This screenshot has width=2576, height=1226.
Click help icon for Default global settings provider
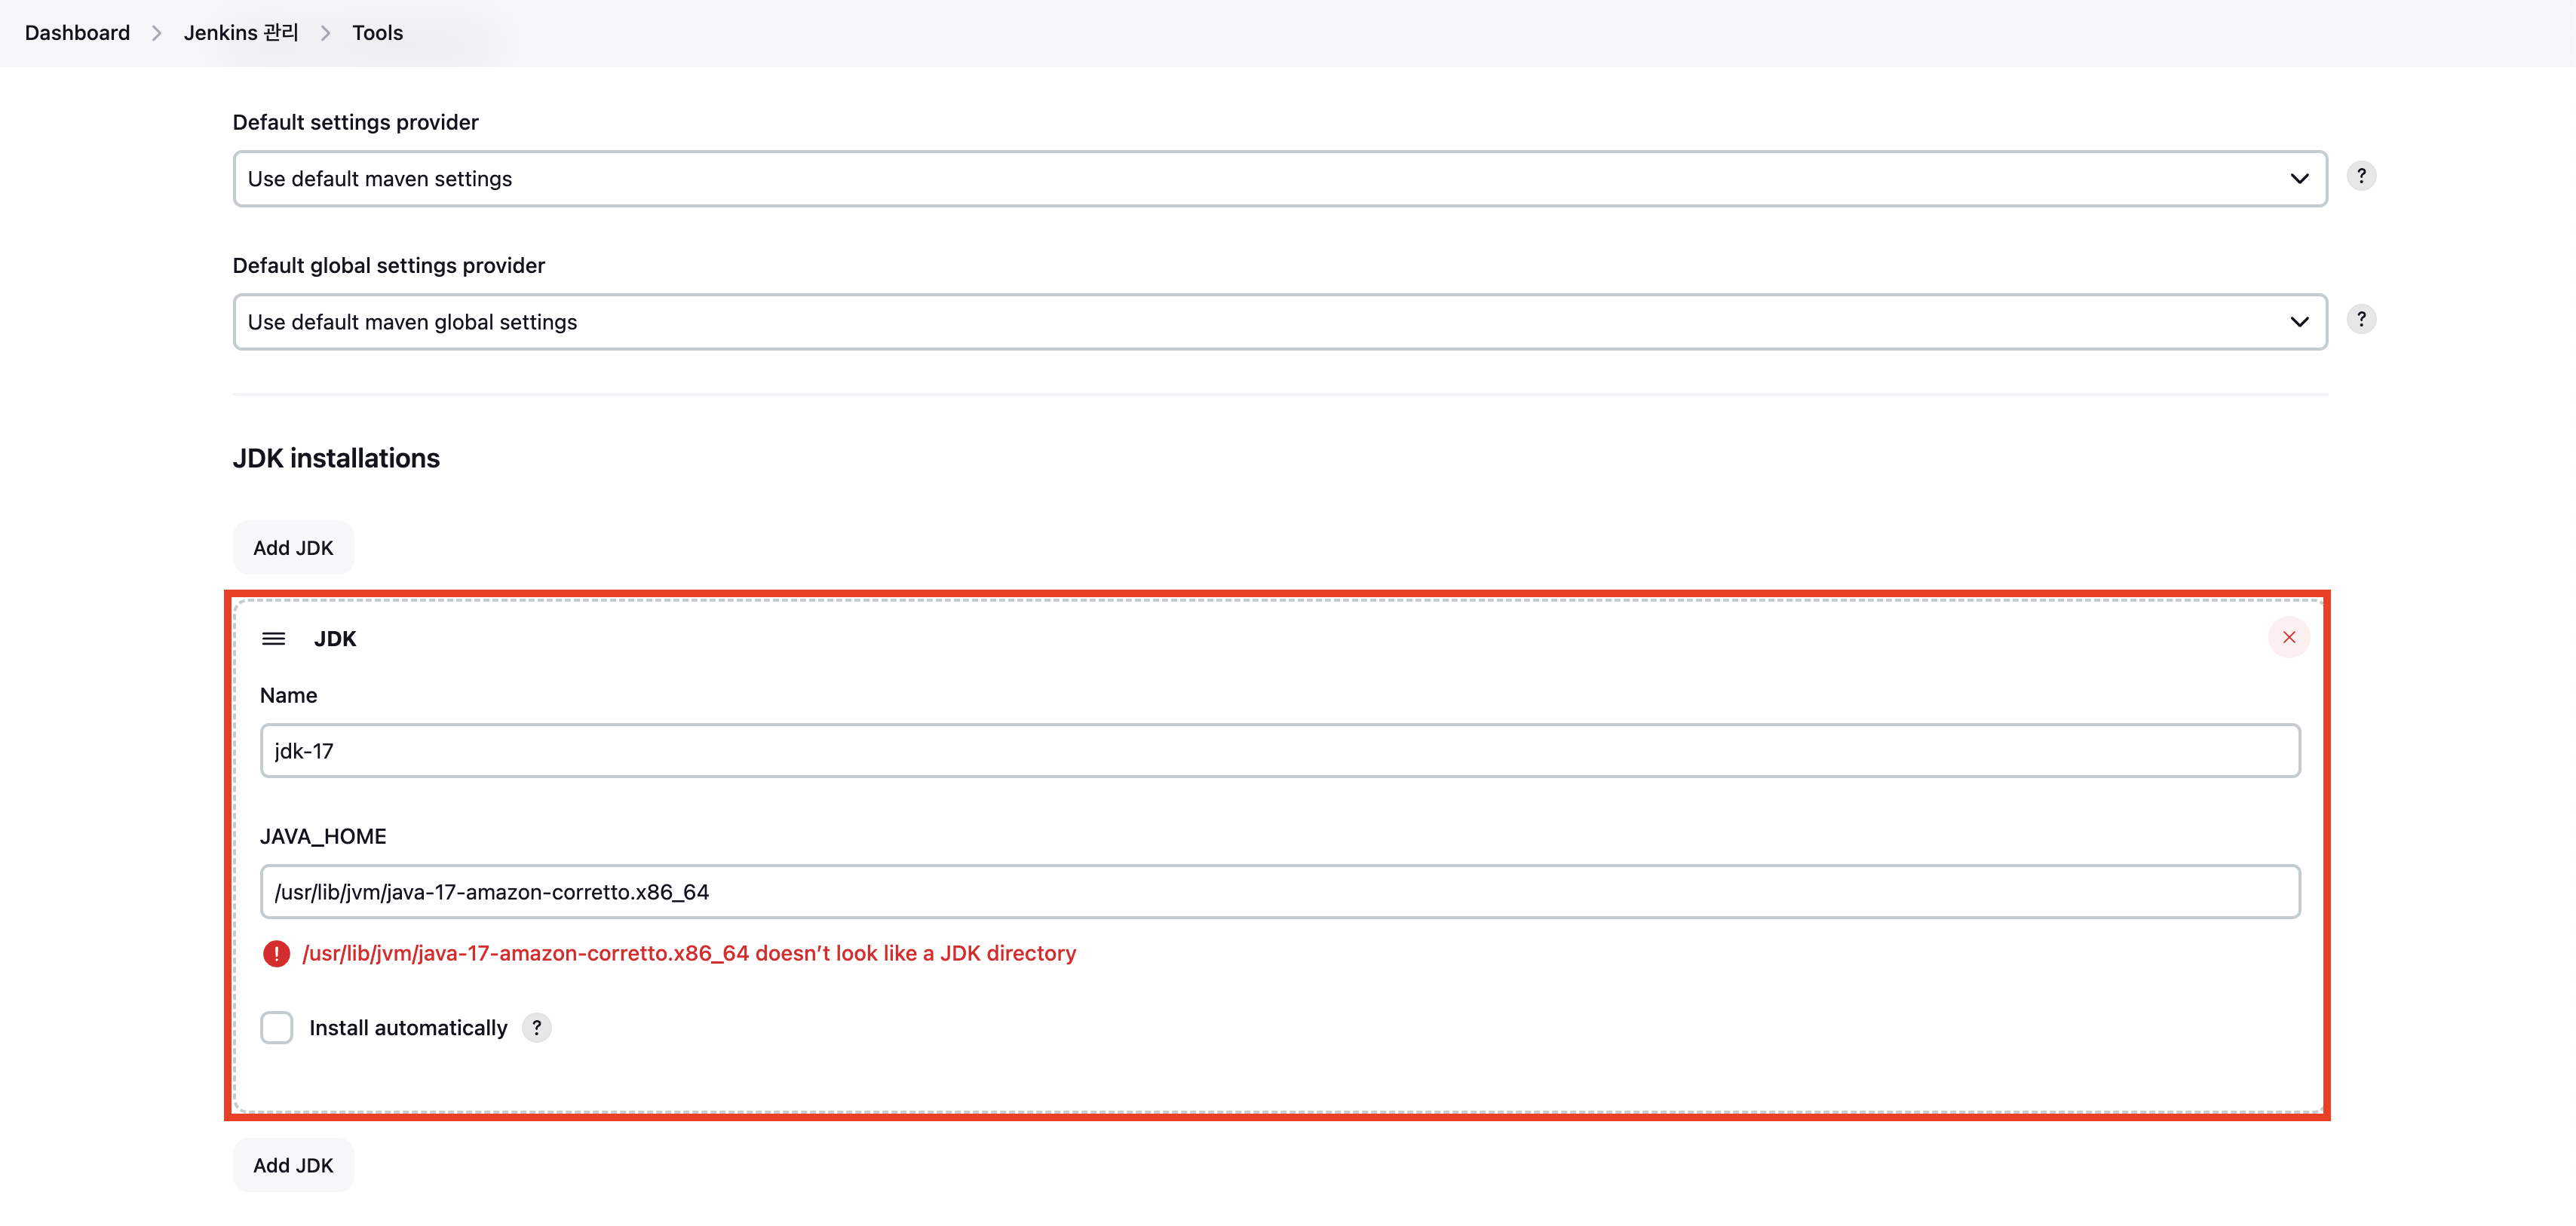(2361, 319)
